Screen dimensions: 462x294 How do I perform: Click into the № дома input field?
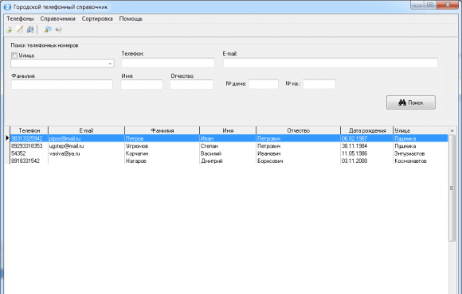coord(264,84)
